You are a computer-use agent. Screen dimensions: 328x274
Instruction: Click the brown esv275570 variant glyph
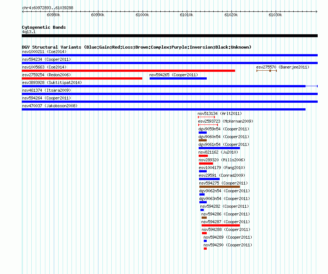click(267, 71)
